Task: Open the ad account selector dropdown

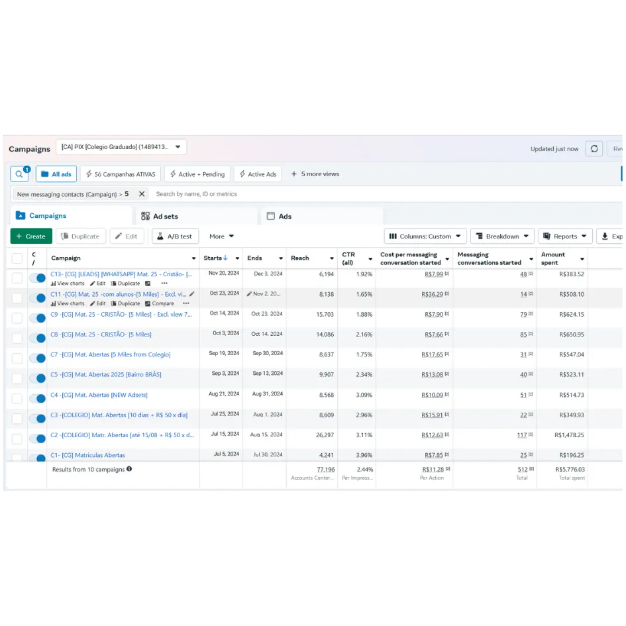Action: click(x=121, y=147)
